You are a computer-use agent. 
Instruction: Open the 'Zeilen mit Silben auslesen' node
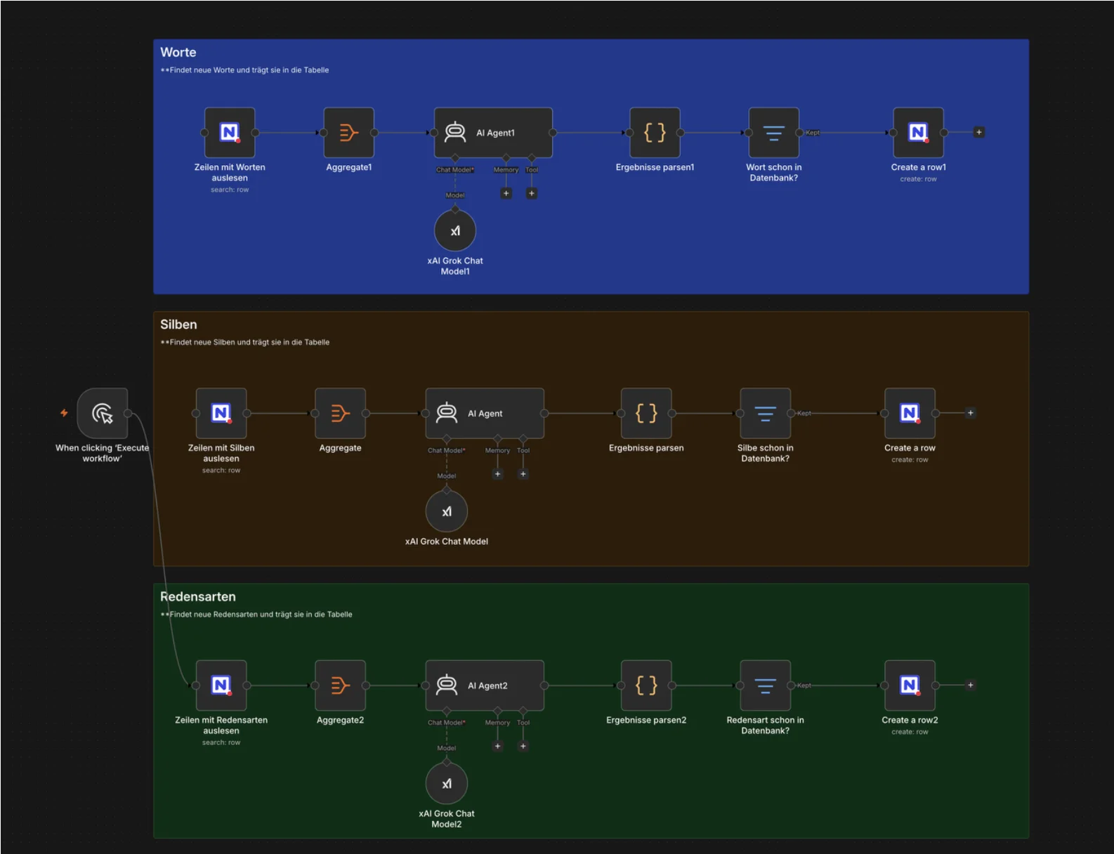coord(221,413)
